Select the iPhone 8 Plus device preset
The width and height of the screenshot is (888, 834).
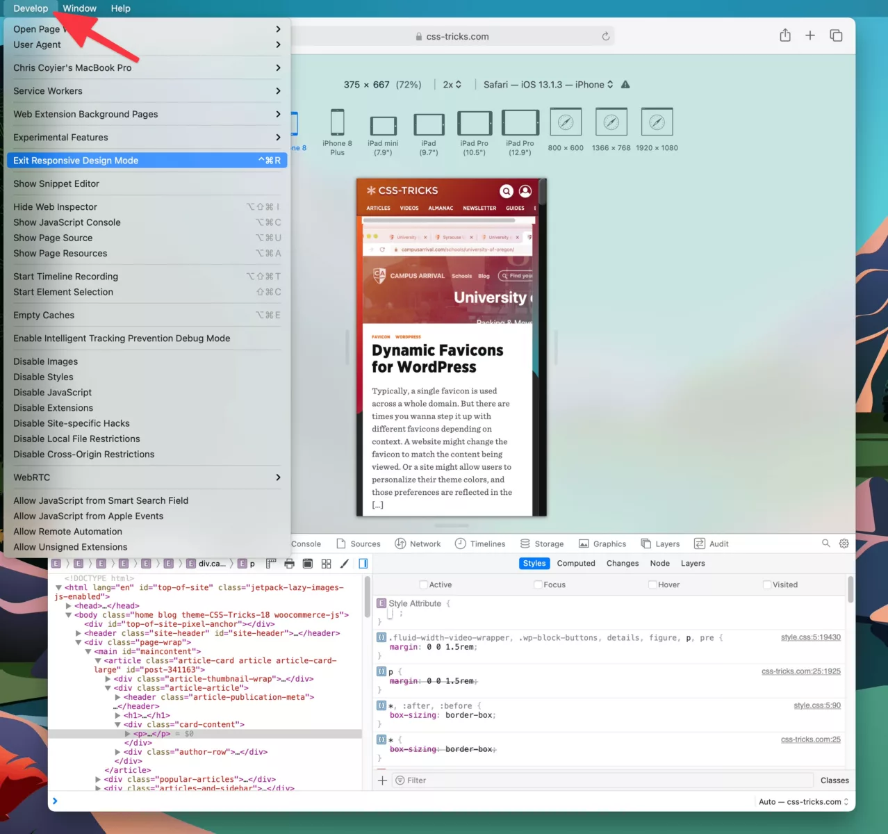click(x=337, y=132)
